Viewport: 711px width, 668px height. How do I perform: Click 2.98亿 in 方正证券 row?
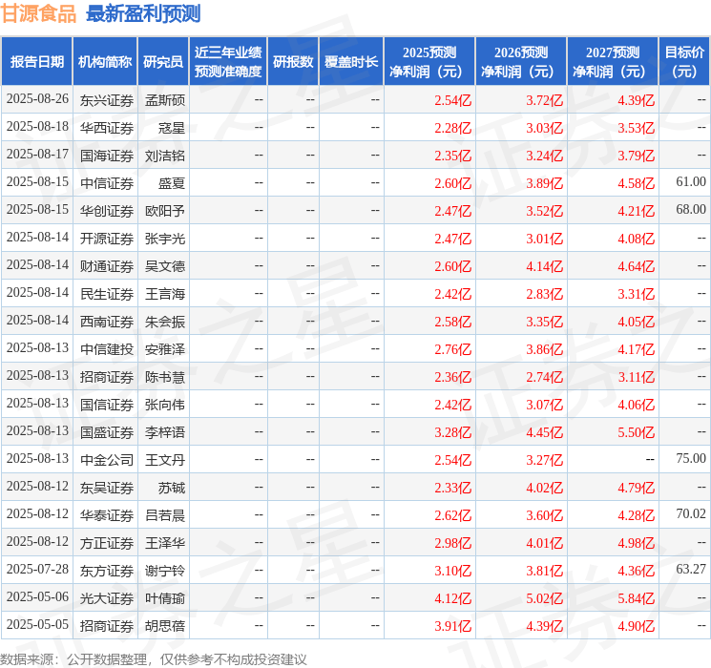click(453, 543)
